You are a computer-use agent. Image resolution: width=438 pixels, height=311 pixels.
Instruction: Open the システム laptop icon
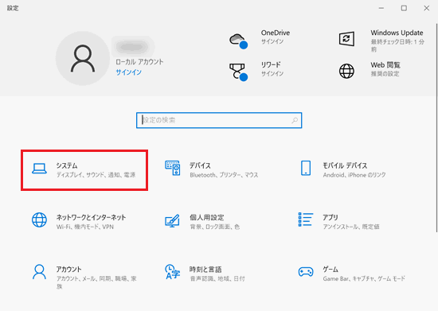pos(39,169)
